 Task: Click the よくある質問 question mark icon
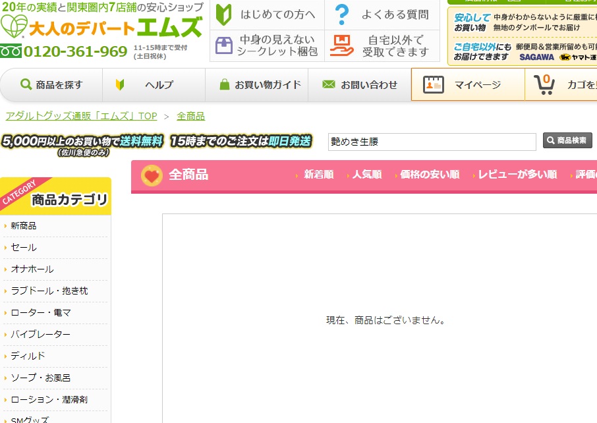click(x=341, y=14)
